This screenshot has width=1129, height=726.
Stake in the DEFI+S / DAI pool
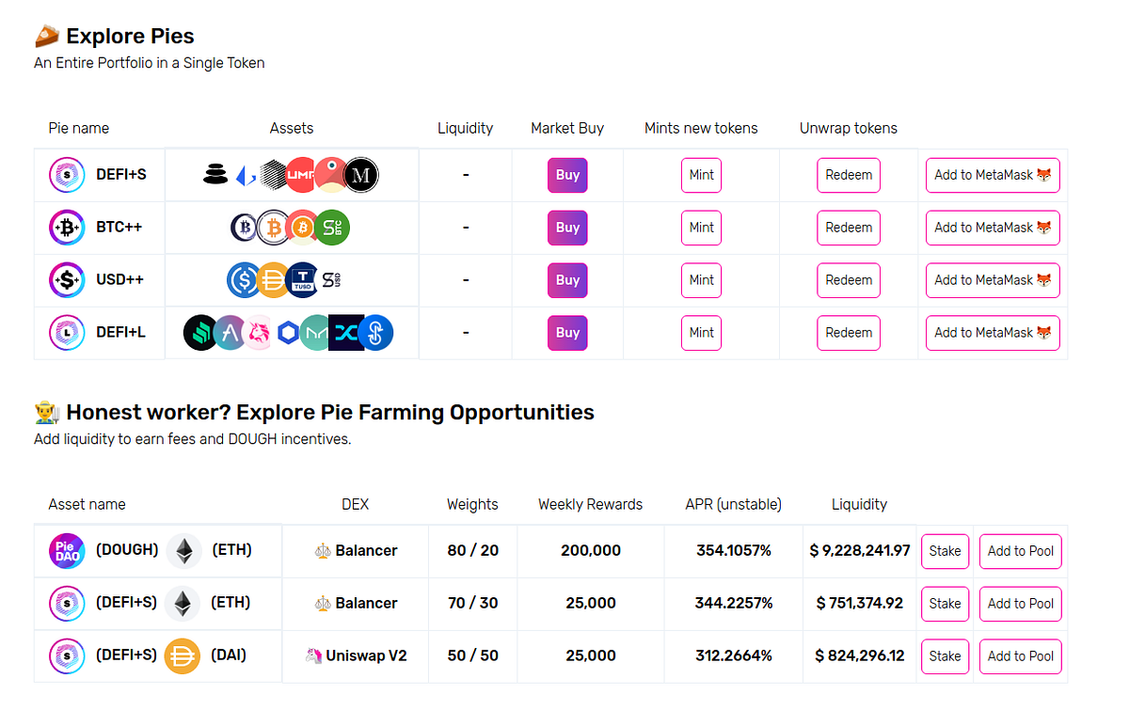tap(945, 656)
